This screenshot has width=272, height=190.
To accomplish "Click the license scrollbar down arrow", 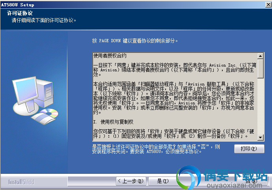I will (x=261, y=138).
